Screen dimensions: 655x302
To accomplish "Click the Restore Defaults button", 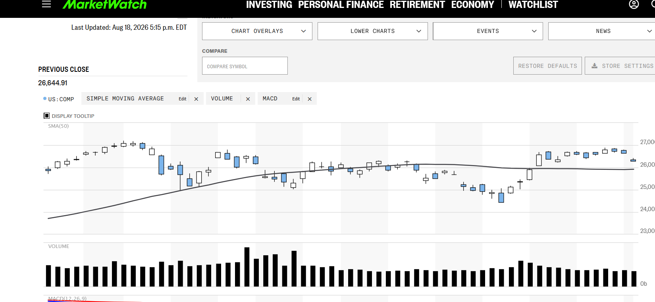I will pyautogui.click(x=547, y=66).
